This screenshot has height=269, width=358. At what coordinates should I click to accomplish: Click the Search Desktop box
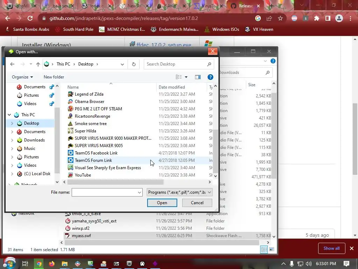pyautogui.click(x=179, y=64)
